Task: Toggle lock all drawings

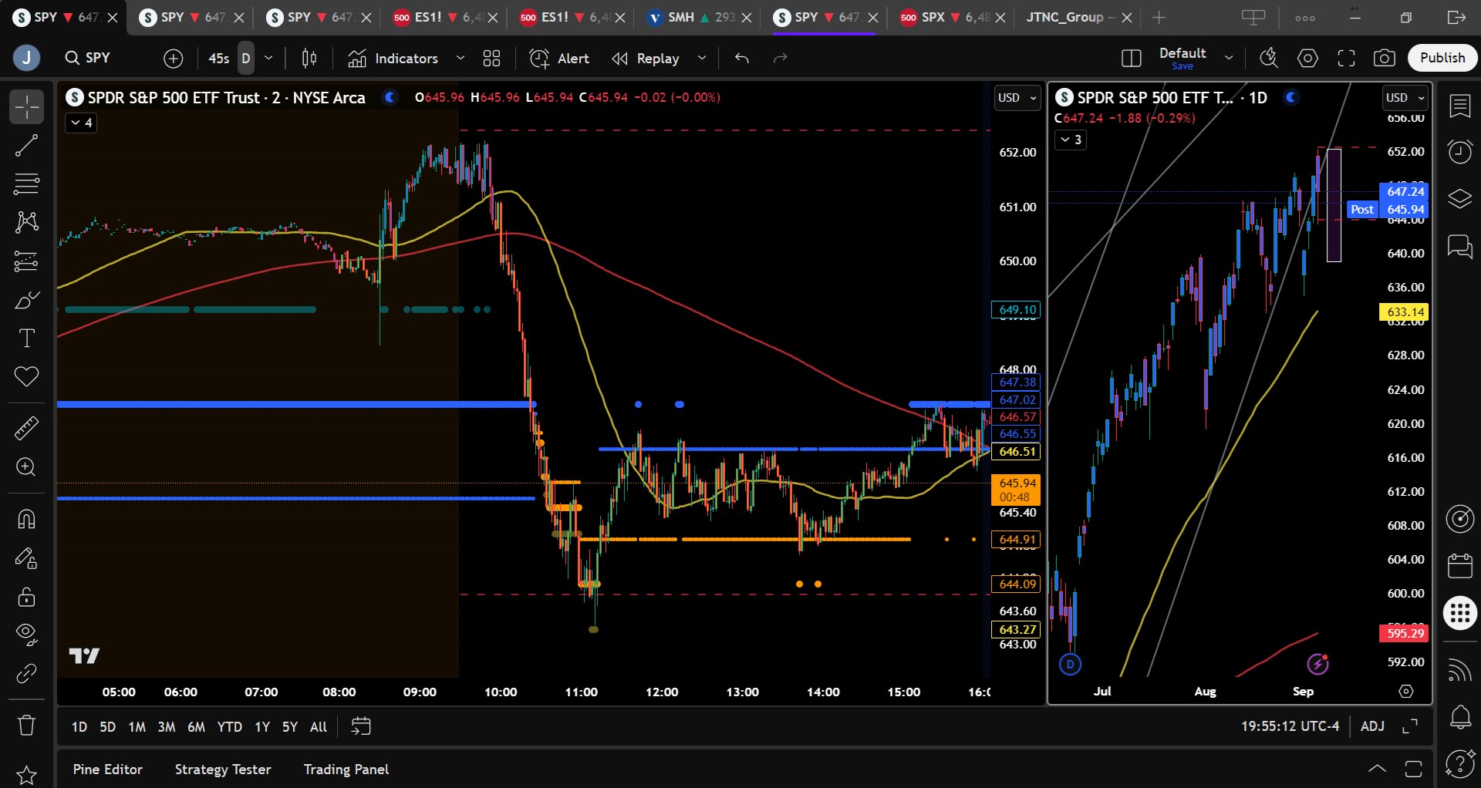Action: pos(26,597)
